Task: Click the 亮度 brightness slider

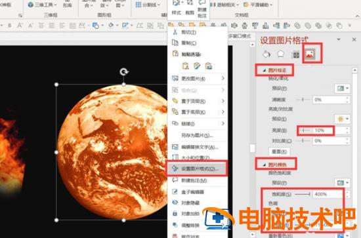Action: point(303,130)
